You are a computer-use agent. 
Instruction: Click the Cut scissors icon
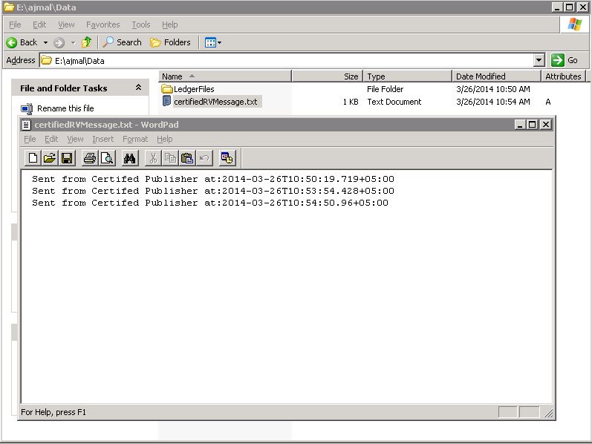(153, 158)
